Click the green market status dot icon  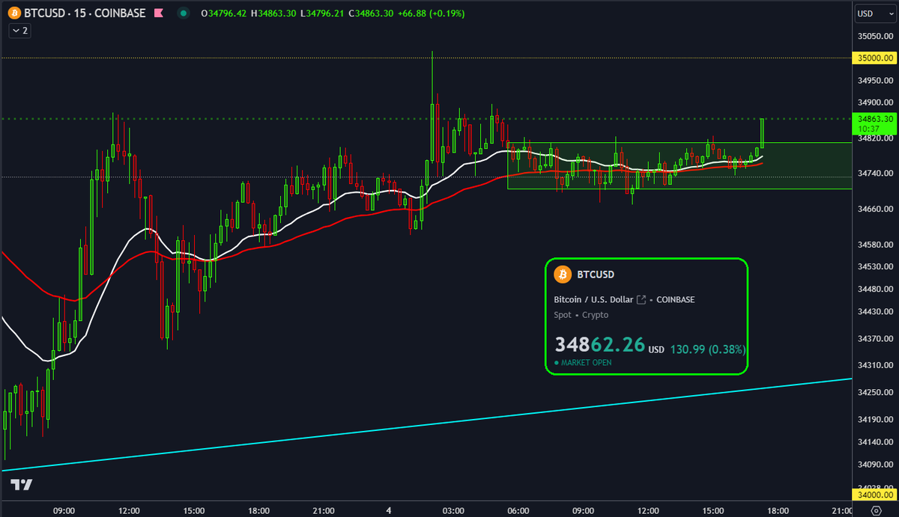point(183,13)
